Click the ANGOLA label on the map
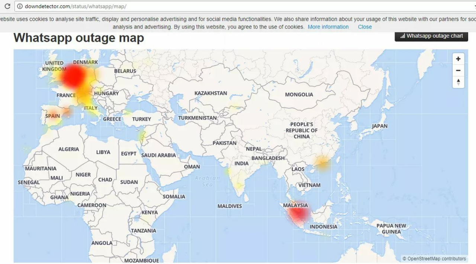 (102, 243)
